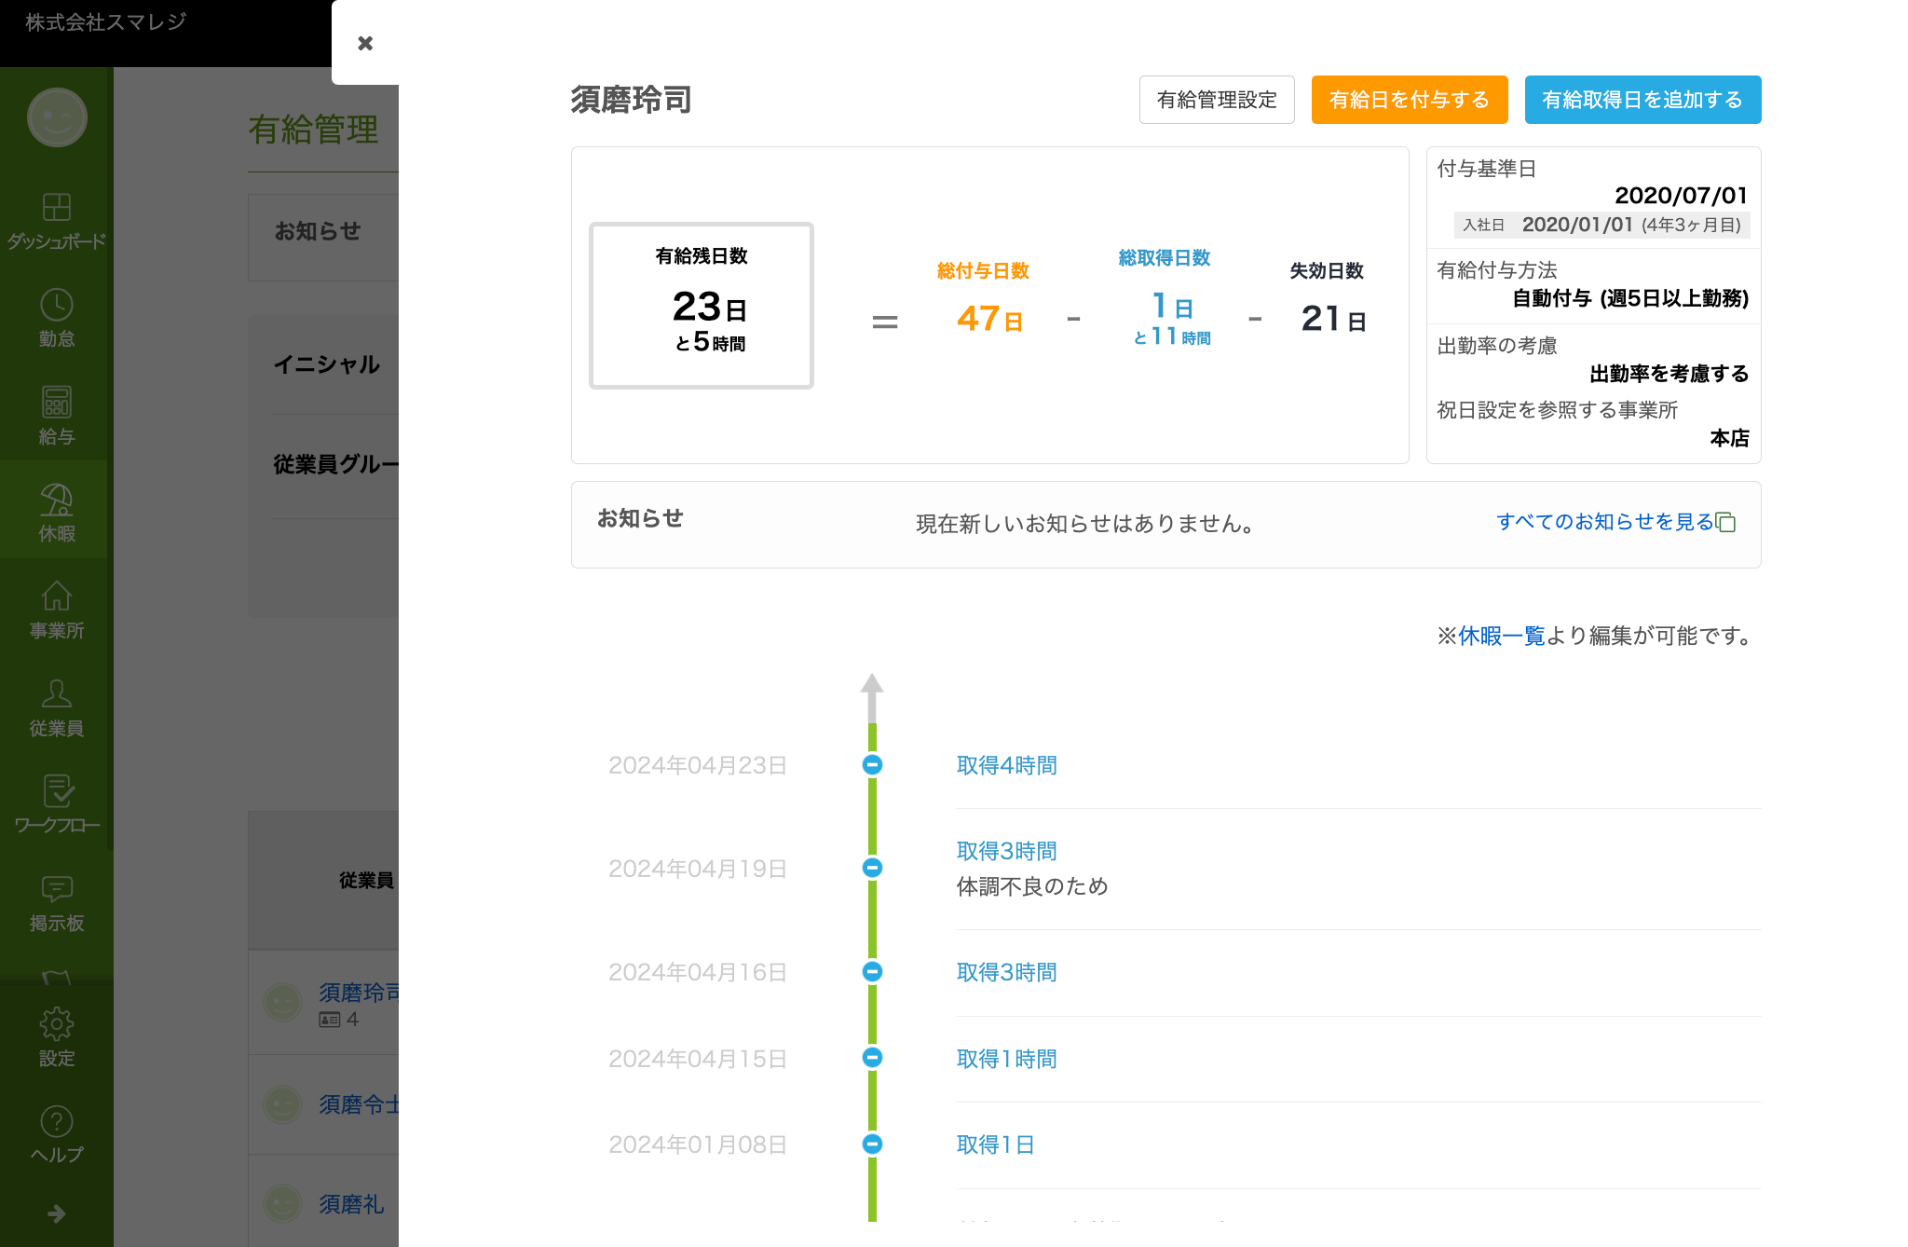Click 有給管理 page heading in background
The image size is (1908, 1247).
[x=314, y=130]
